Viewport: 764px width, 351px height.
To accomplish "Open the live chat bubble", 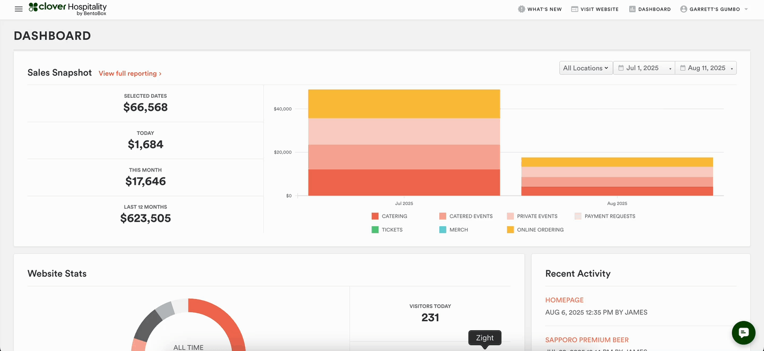I will (743, 332).
